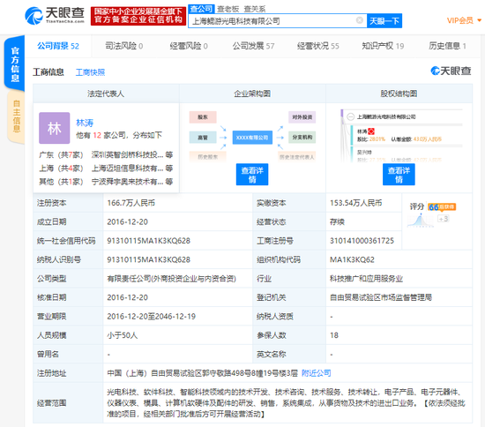Select the 查老板 search tab
485x427 pixels.
[228, 9]
